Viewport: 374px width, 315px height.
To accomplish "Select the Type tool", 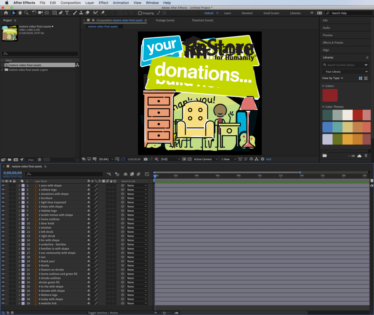I will (67, 13).
